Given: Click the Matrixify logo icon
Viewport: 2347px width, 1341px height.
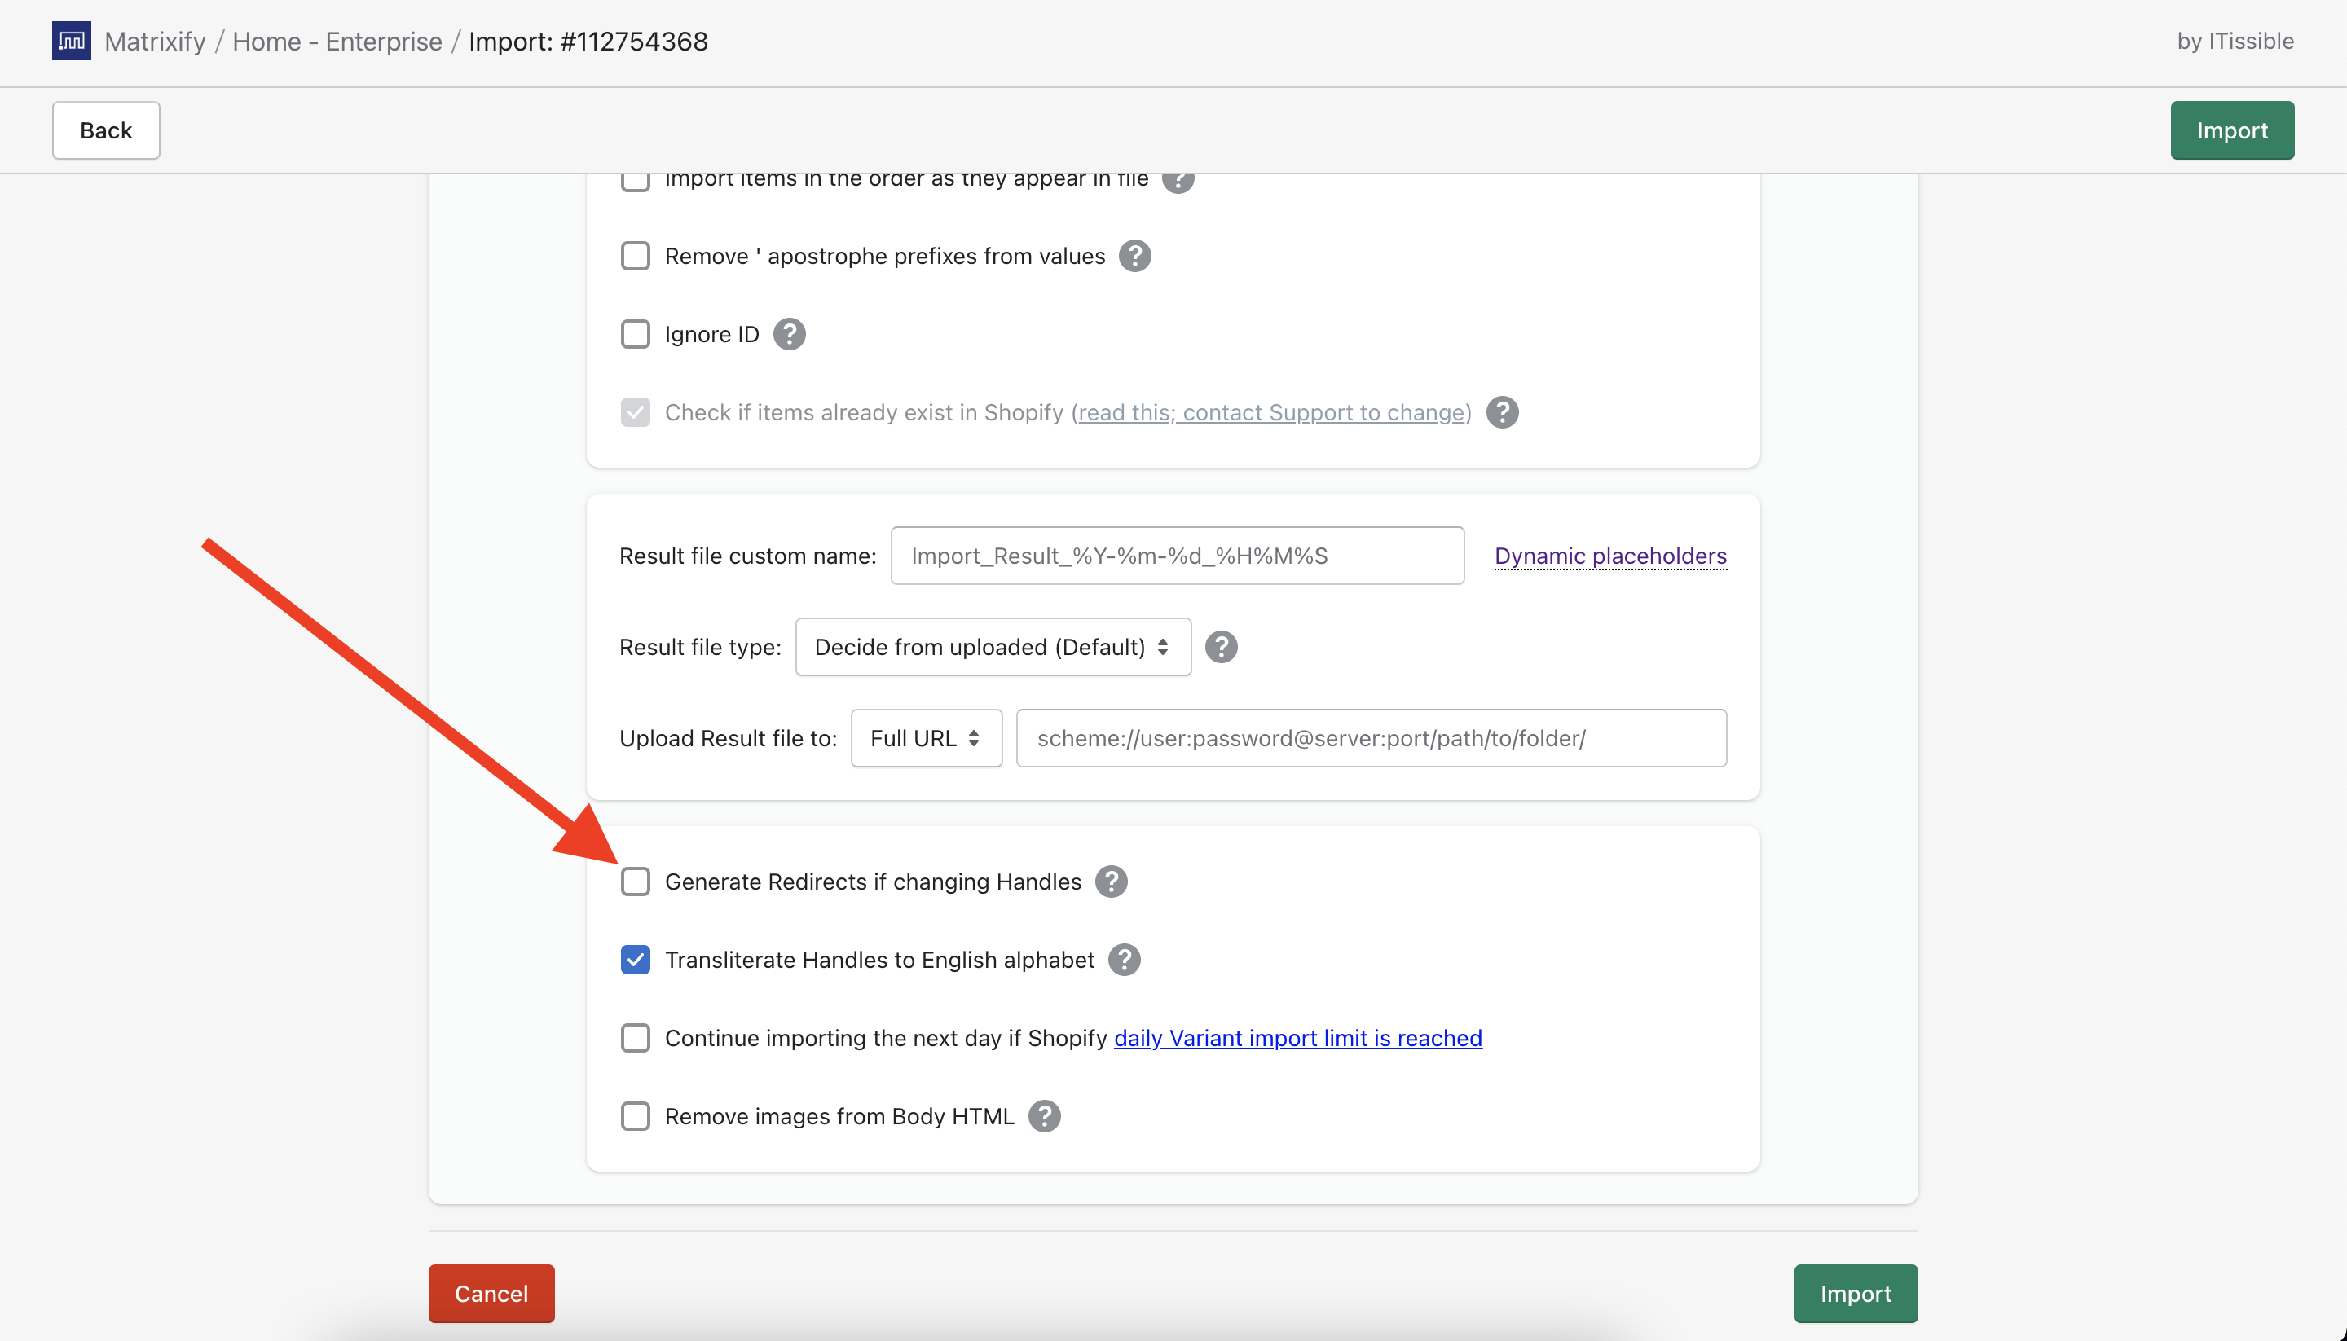Looking at the screenshot, I should 71,41.
